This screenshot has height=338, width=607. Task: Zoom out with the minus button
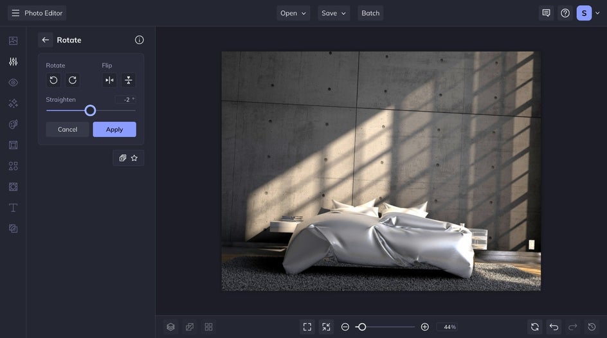pos(345,327)
